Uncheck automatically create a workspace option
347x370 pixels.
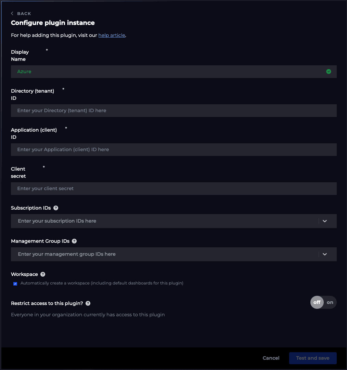[15, 284]
